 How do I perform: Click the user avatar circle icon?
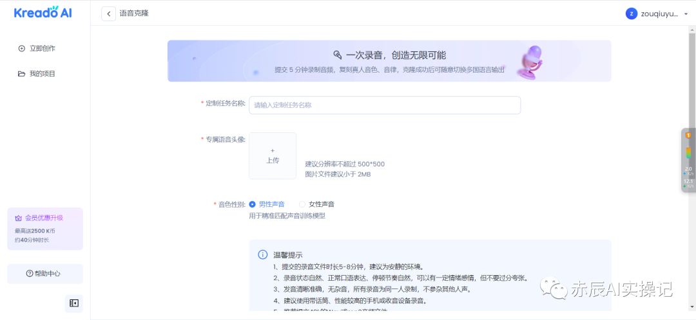(631, 13)
